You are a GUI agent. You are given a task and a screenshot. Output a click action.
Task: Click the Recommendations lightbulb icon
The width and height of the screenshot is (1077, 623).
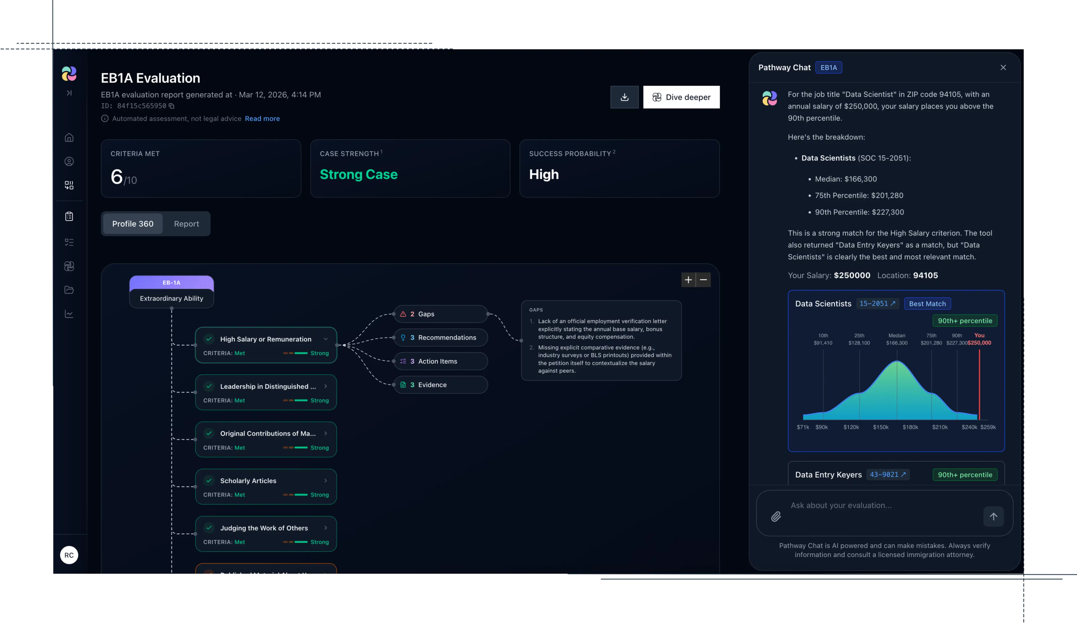click(403, 337)
